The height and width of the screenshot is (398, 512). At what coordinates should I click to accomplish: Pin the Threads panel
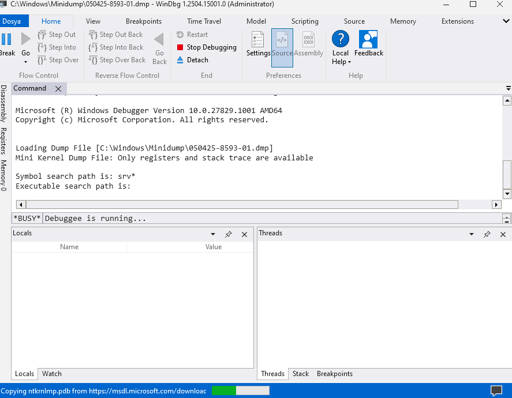(487, 234)
